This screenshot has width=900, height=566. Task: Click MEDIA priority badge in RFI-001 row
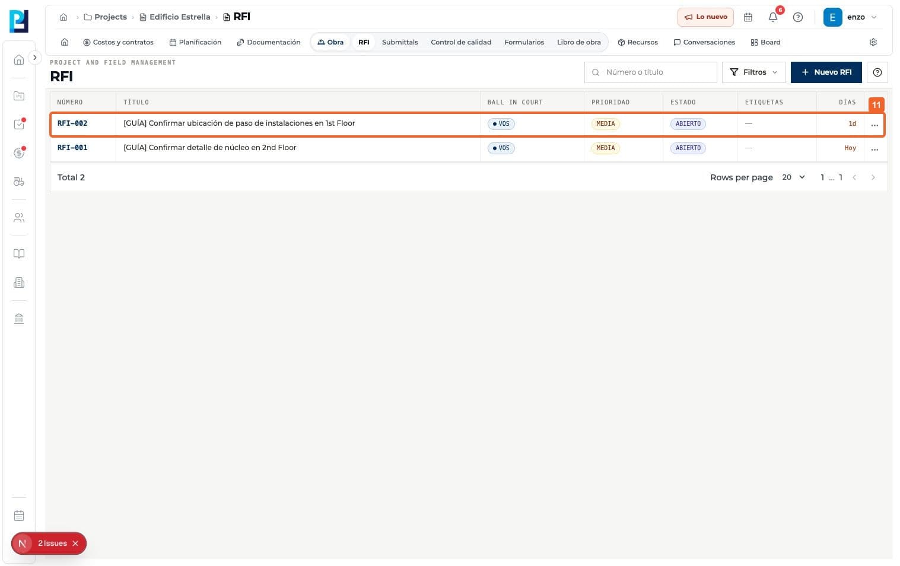tap(605, 148)
